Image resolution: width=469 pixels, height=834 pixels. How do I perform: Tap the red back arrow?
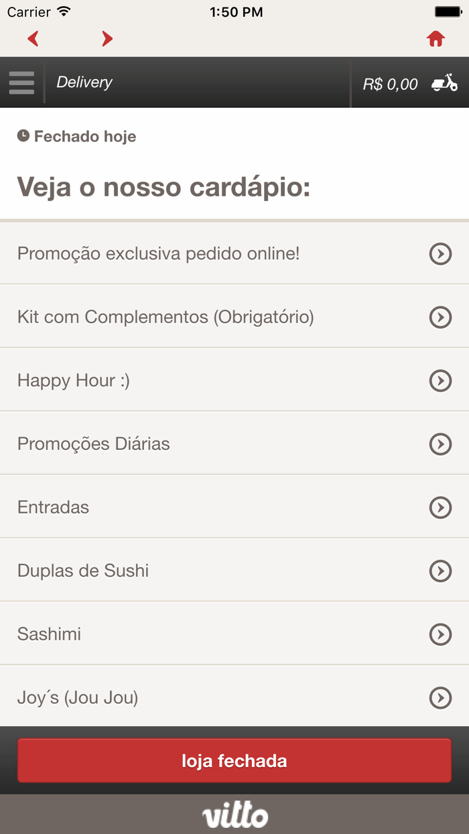click(33, 39)
